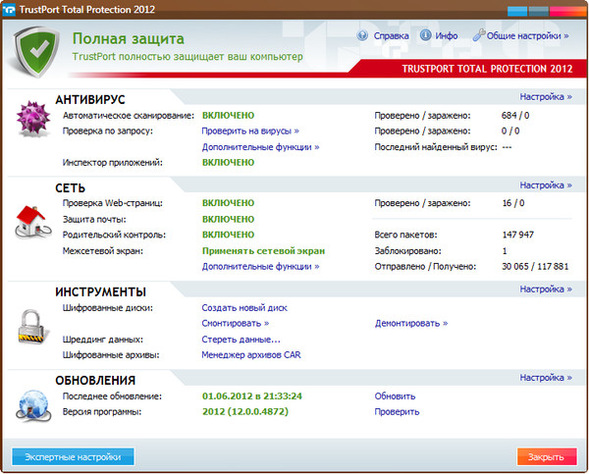Click the 147 947 total packets value

518,235
